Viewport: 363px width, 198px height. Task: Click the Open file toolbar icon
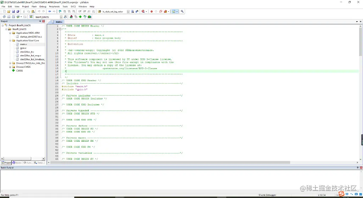[x=9, y=11]
